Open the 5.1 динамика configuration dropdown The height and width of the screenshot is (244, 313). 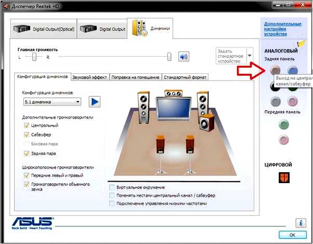pyautogui.click(x=52, y=102)
